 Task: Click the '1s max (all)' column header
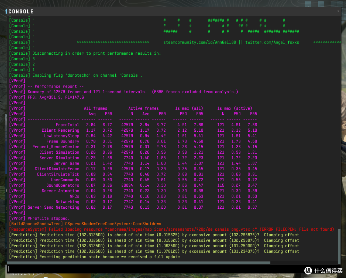click(189, 108)
